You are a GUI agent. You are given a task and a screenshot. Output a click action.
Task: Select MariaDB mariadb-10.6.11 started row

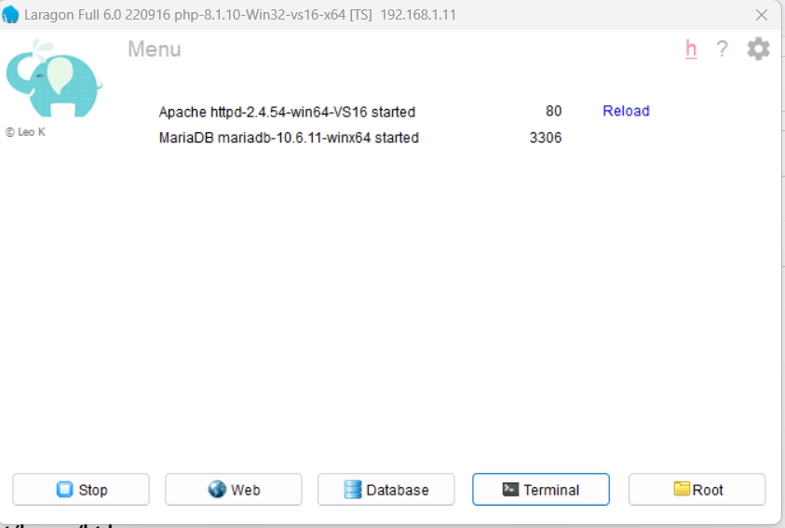[x=289, y=138]
